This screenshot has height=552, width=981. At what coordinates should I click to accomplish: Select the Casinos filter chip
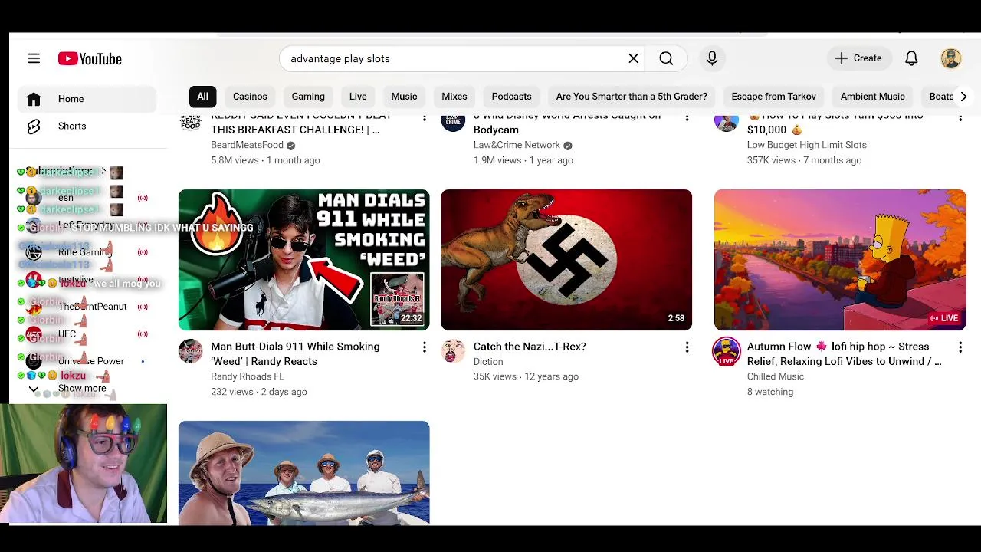[x=250, y=97]
